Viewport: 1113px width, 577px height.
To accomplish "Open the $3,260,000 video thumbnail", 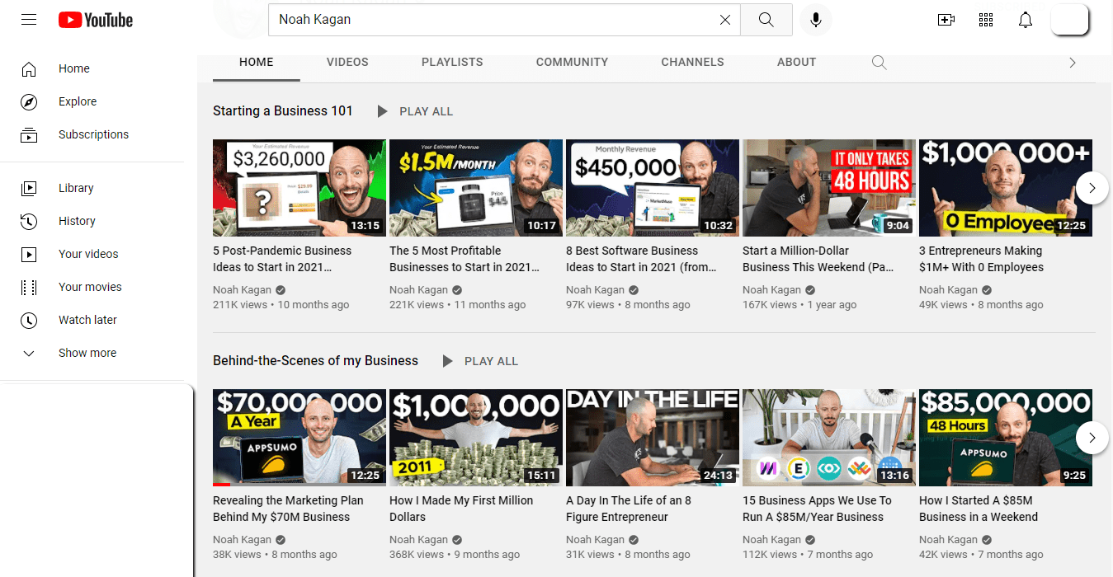I will point(299,188).
